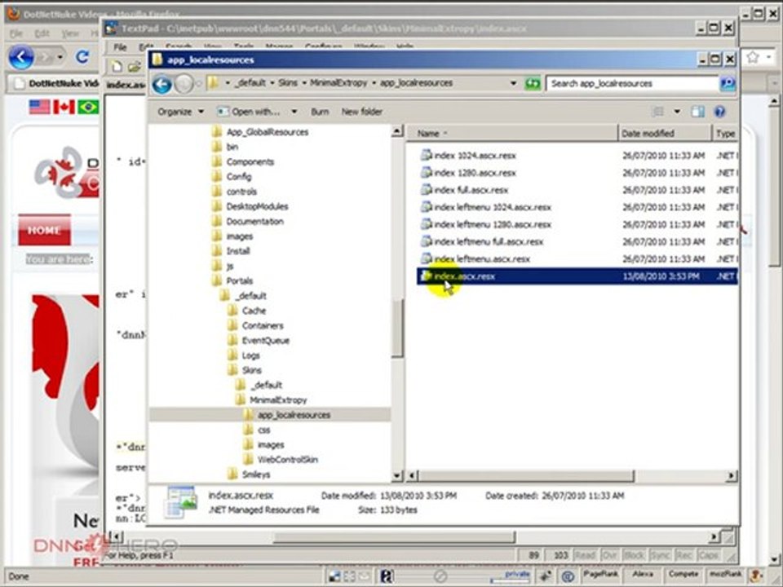Sort files by Name column header
This screenshot has height=587, width=783.
[511, 133]
